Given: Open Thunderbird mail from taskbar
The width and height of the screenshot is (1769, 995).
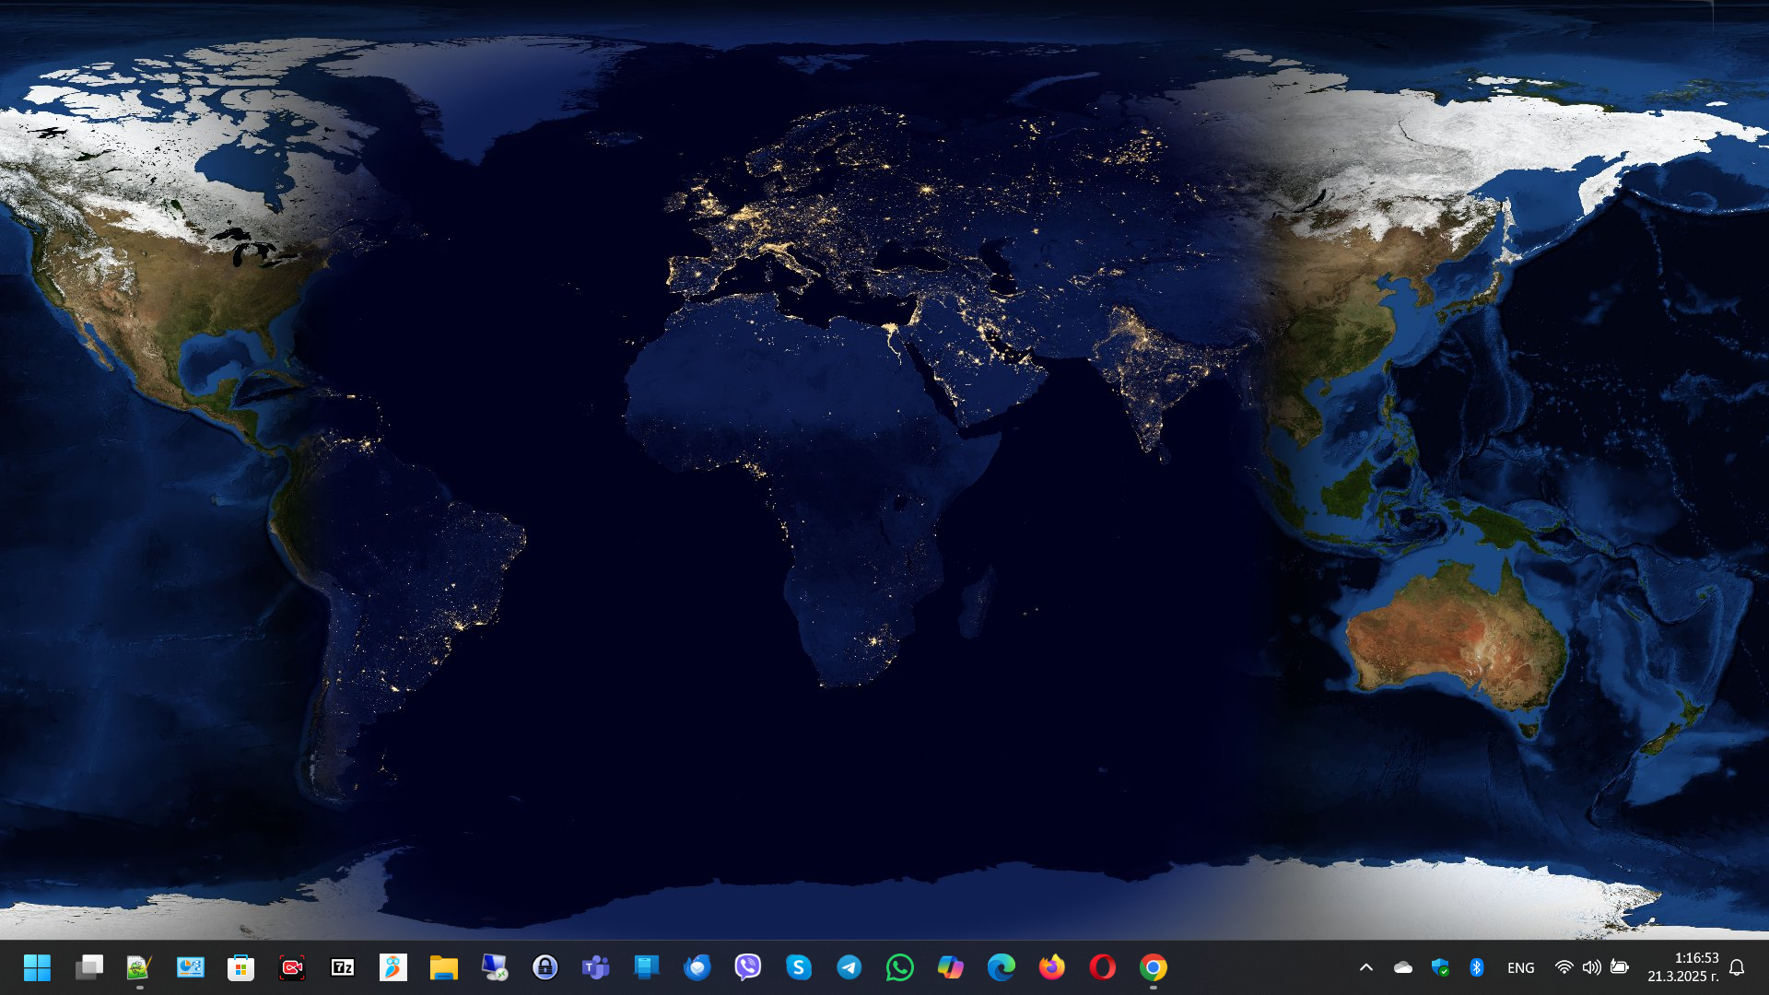Looking at the screenshot, I should point(697,967).
